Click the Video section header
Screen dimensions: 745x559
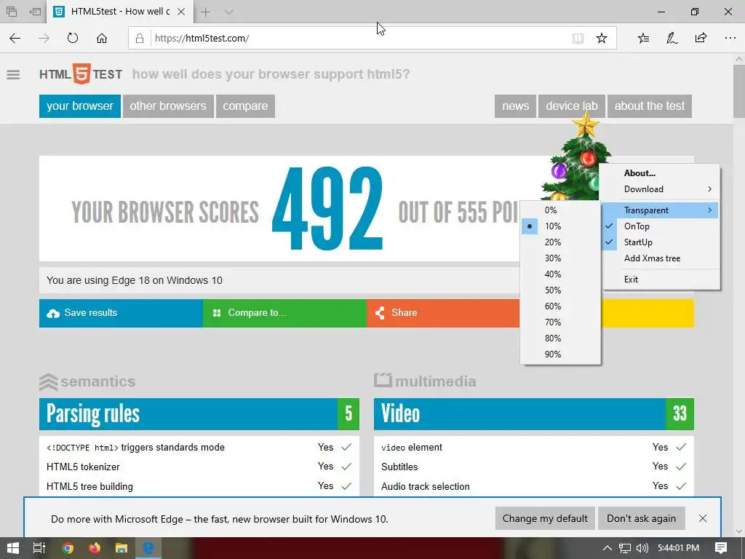[x=533, y=414]
